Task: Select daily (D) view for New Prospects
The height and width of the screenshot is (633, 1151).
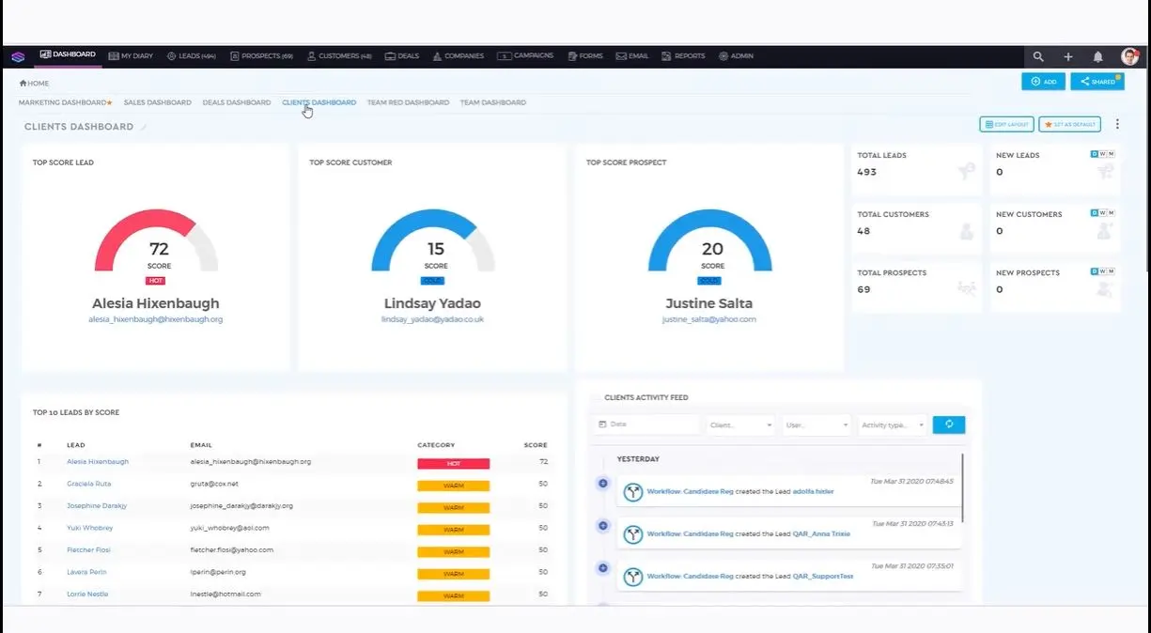Action: coord(1094,271)
